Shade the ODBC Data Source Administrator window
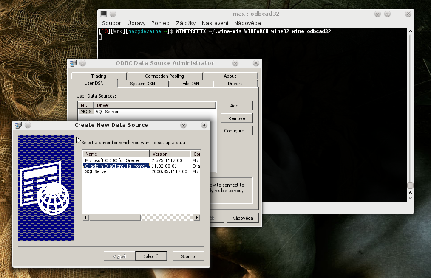431x278 pixels. click(235, 63)
